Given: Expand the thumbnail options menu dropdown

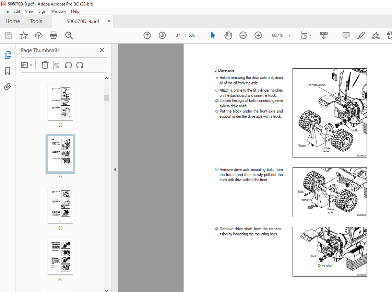Looking at the screenshot, I should [27, 65].
